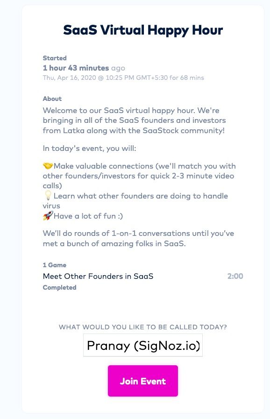
Task: Select the SaaS Virtual Happy Hour title
Action: [143, 30]
